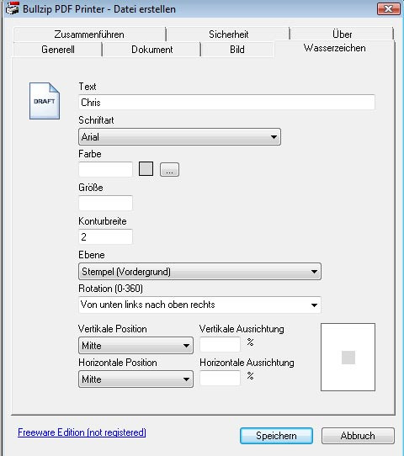Expand the Horizontale Position dropdown
This screenshot has width=404, height=456.
[x=136, y=379]
